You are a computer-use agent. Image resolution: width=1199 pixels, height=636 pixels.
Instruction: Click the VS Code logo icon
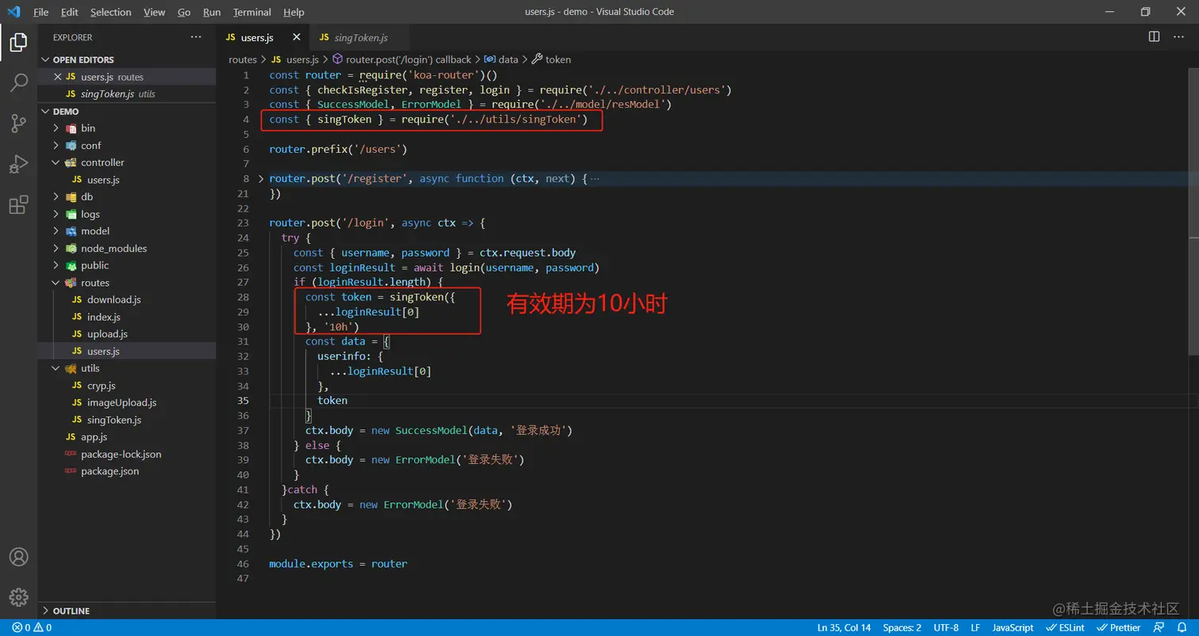pyautogui.click(x=13, y=12)
